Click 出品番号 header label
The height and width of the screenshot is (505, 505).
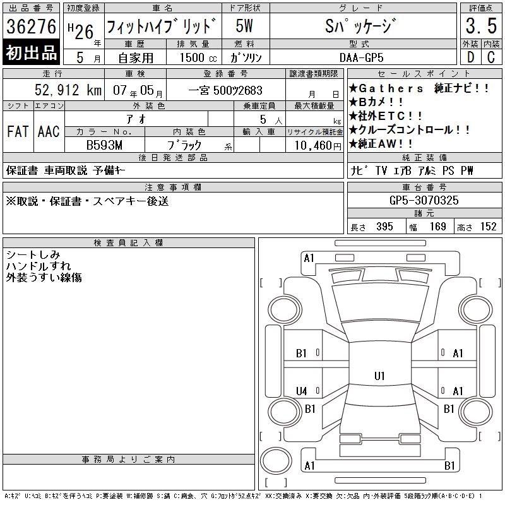(x=31, y=8)
